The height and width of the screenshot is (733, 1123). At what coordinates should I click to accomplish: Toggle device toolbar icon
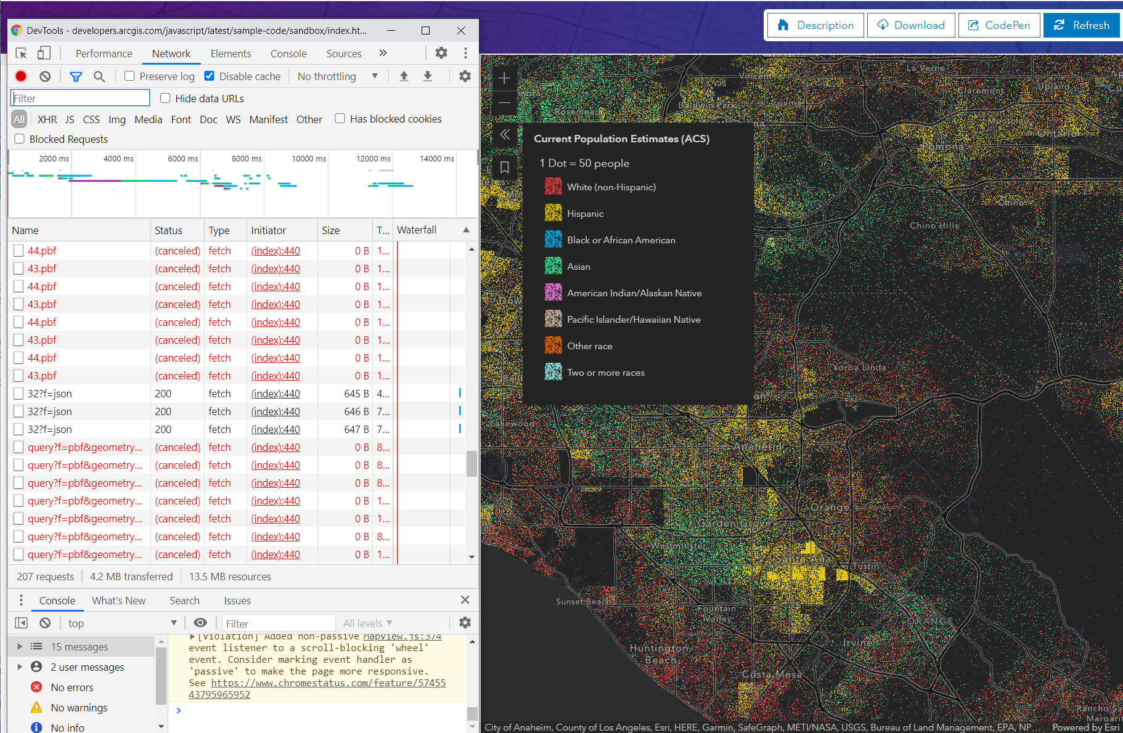pyautogui.click(x=44, y=53)
